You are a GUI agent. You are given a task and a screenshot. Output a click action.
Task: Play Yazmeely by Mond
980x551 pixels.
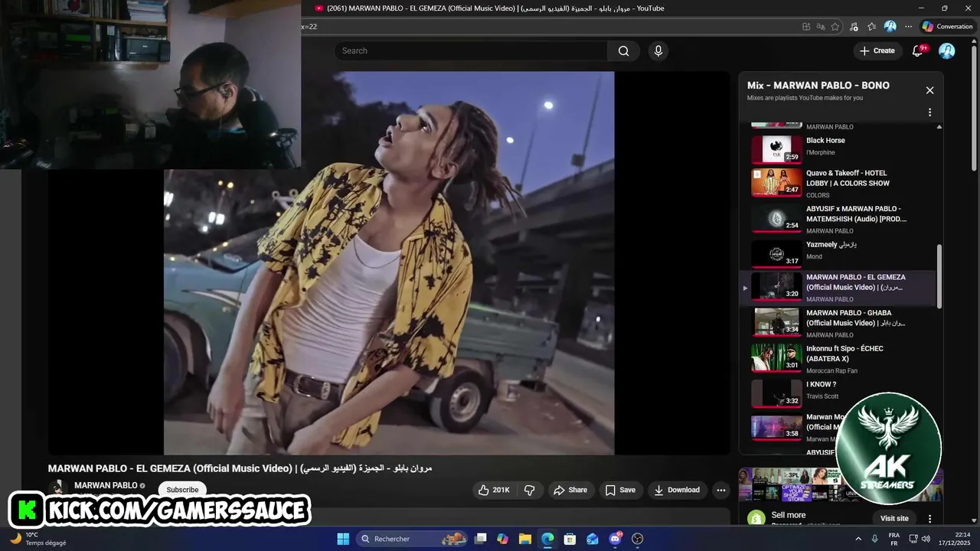(x=838, y=253)
